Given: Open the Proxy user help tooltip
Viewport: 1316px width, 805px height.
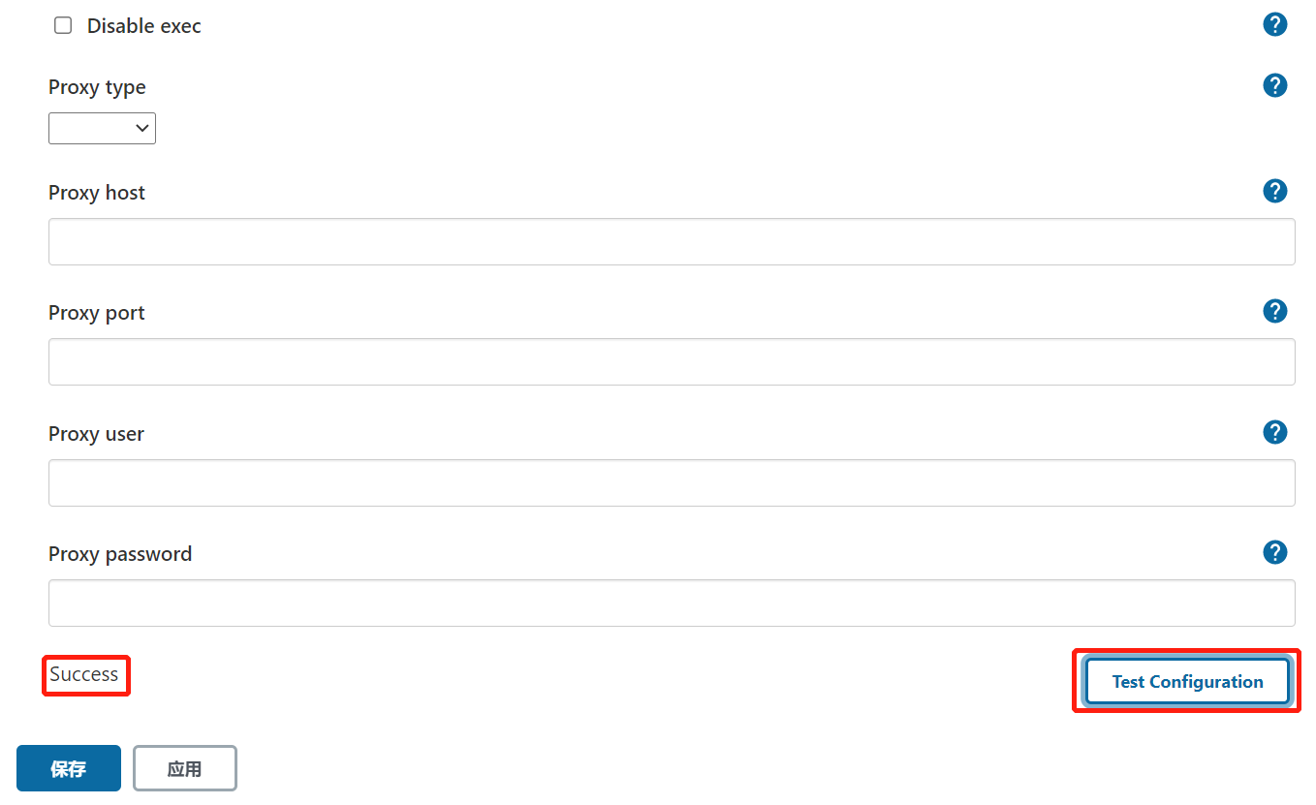Looking at the screenshot, I should pyautogui.click(x=1275, y=432).
